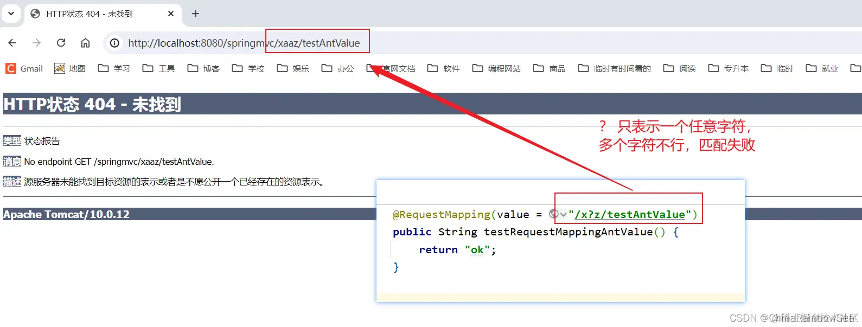Open the 就业 bookmark folder

(x=822, y=68)
